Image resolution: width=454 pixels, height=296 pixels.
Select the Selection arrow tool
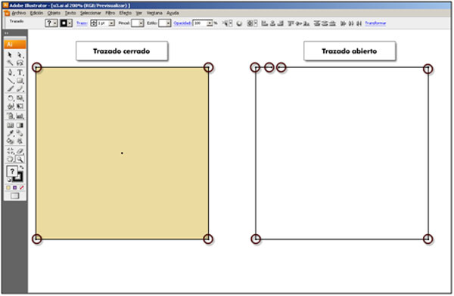10,54
